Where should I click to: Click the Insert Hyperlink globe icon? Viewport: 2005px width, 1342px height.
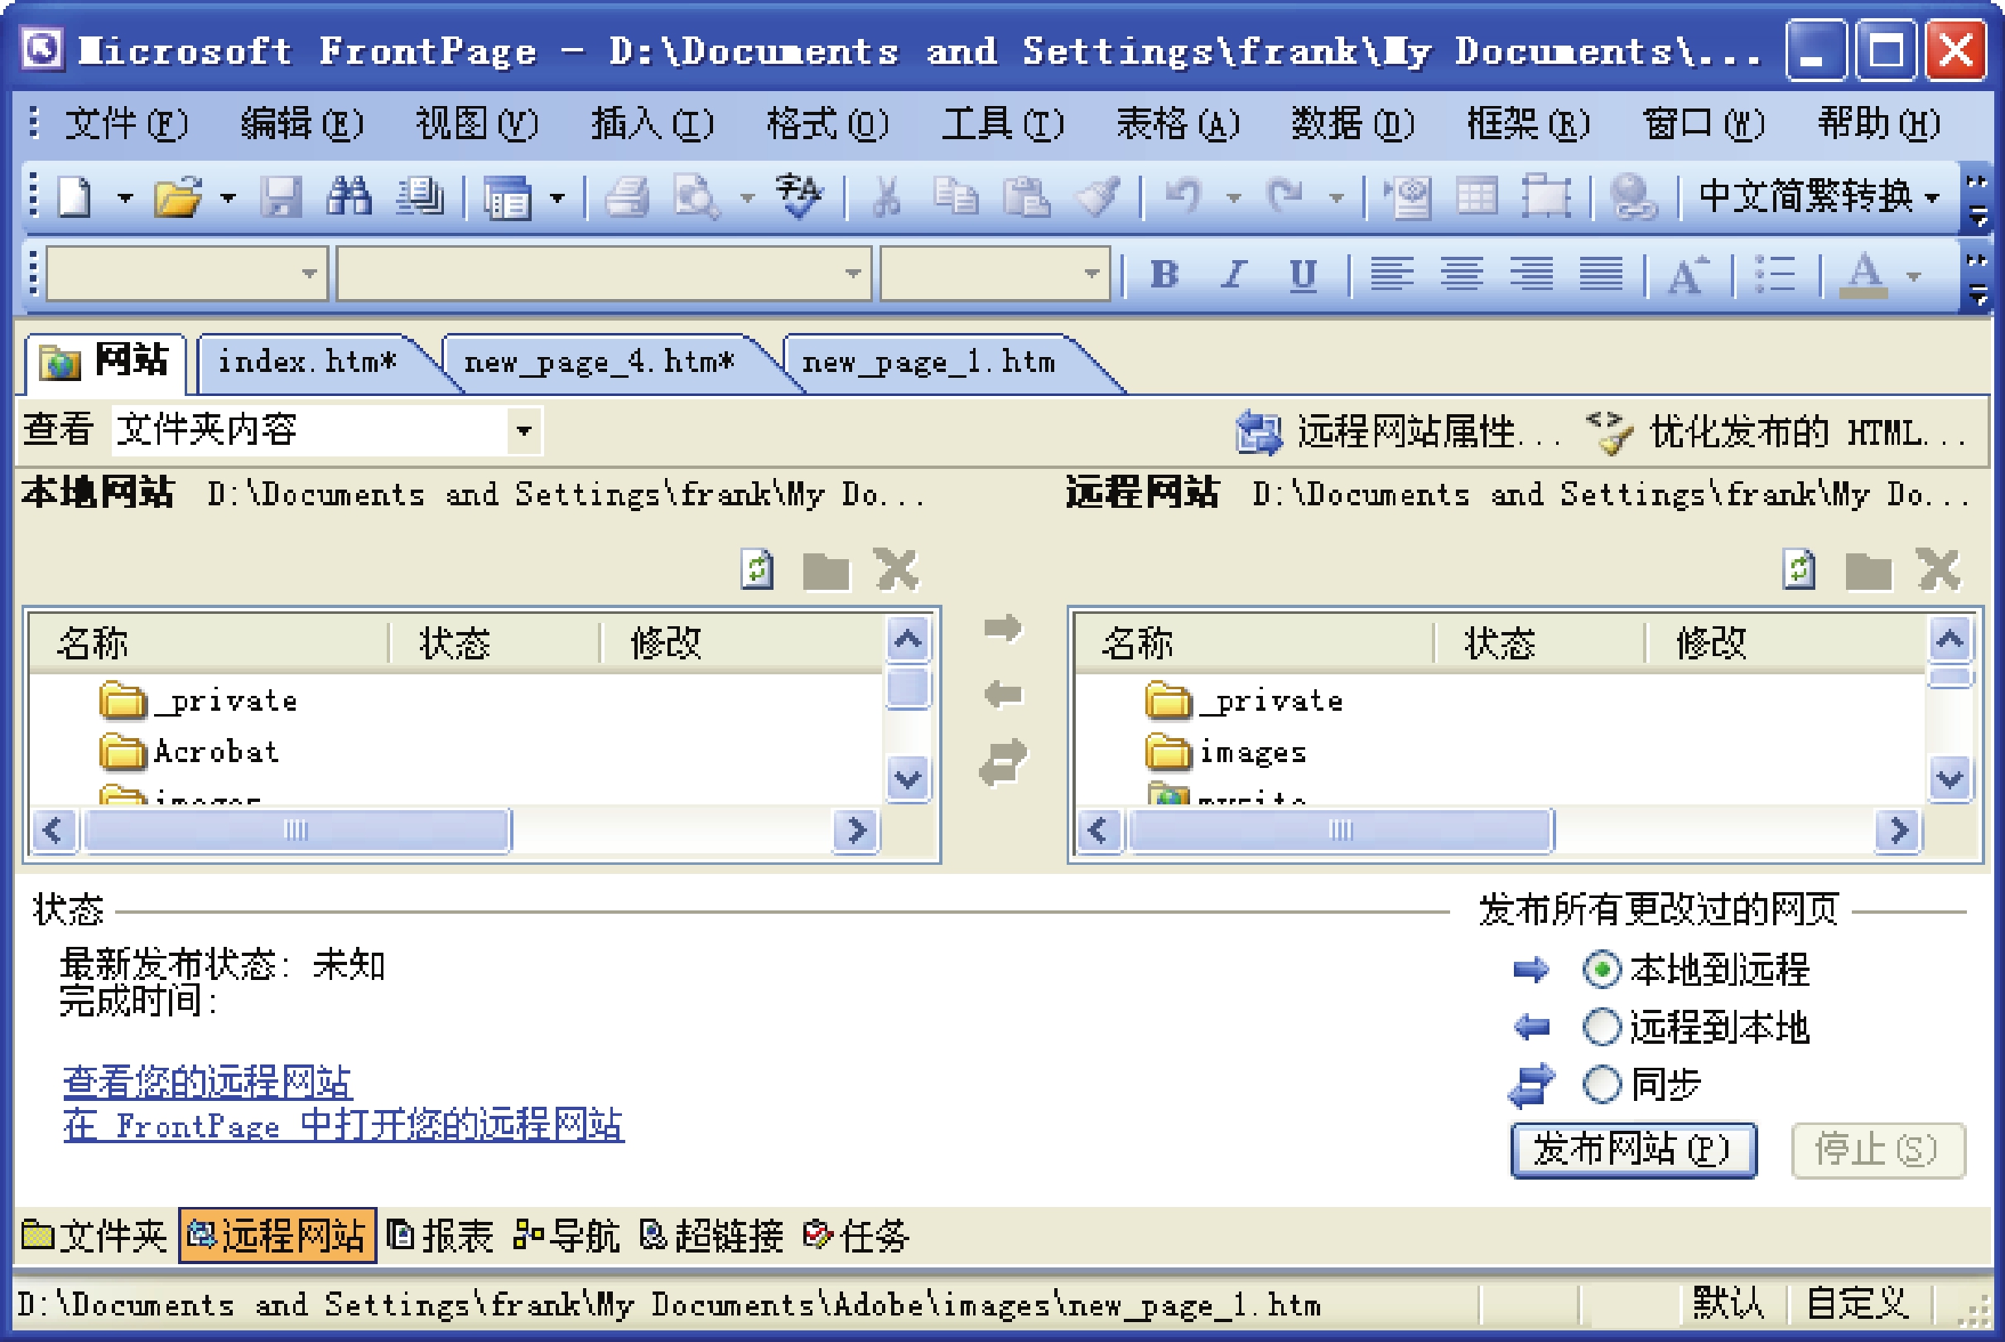(1633, 197)
